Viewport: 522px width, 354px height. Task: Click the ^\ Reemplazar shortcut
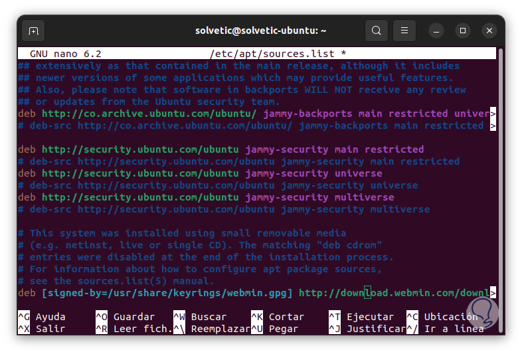point(212,329)
